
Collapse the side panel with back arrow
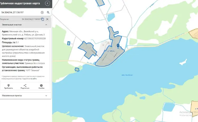[x=47, y=3]
